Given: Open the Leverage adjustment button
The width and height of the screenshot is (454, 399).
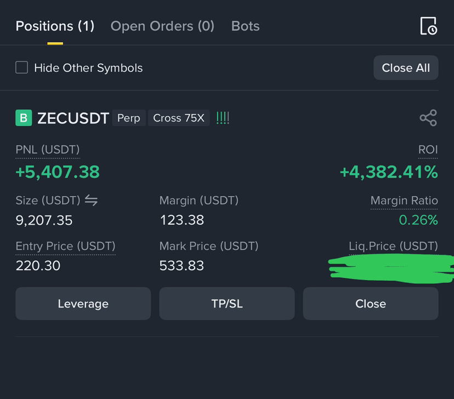Looking at the screenshot, I should point(83,304).
